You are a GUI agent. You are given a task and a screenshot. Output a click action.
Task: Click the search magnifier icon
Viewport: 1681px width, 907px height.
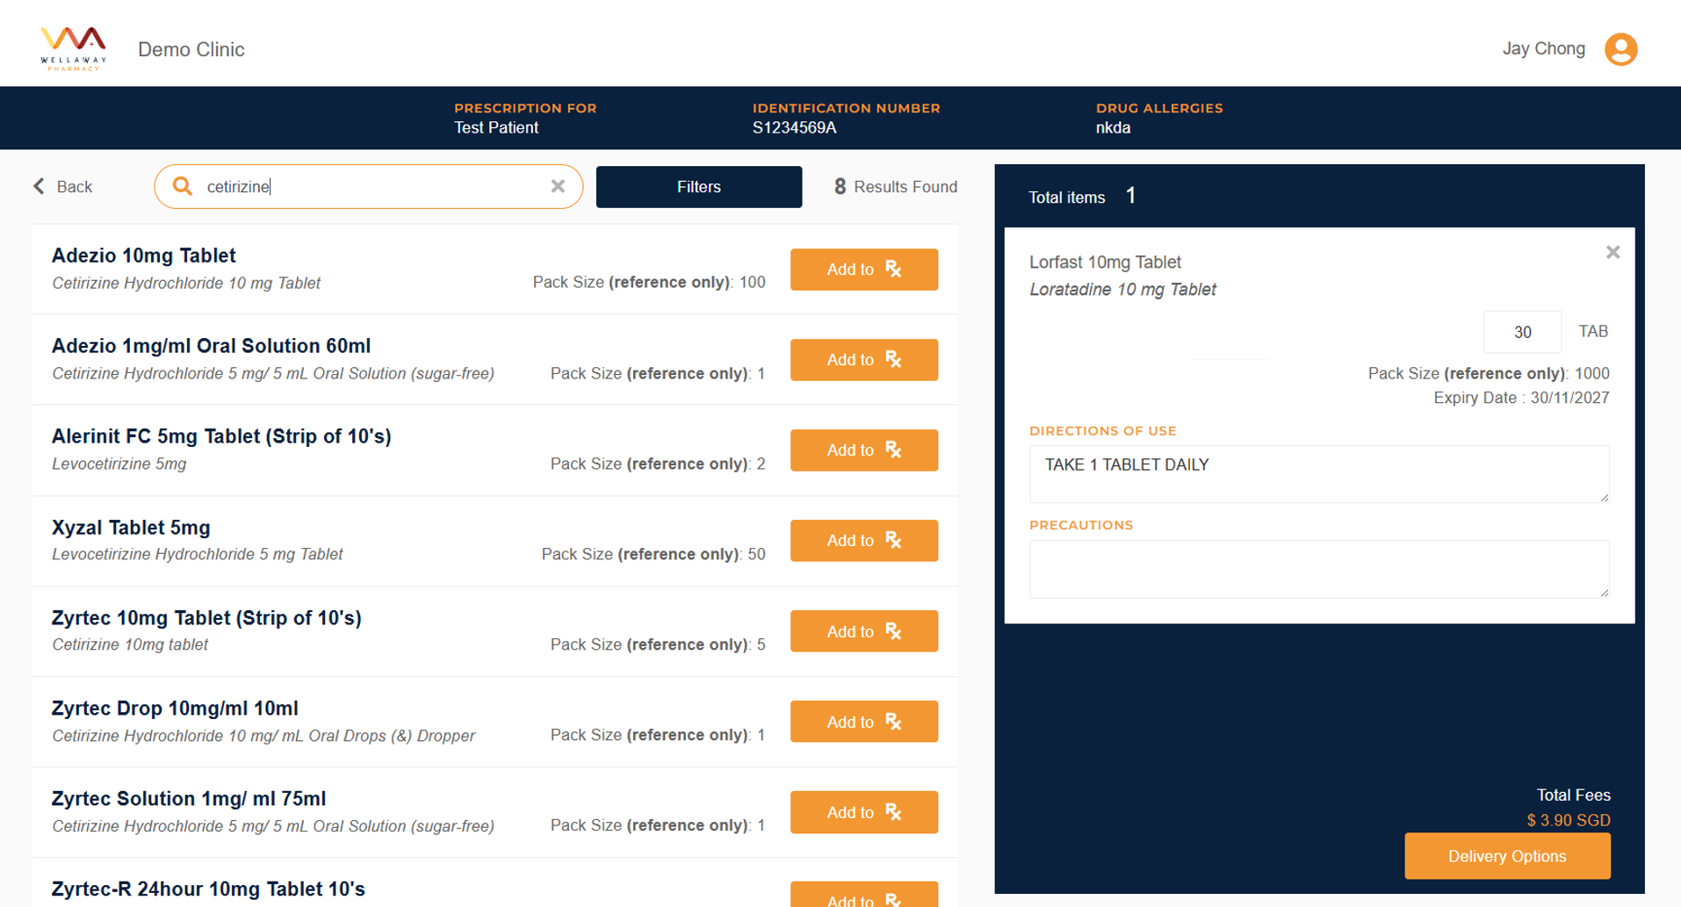pos(182,186)
